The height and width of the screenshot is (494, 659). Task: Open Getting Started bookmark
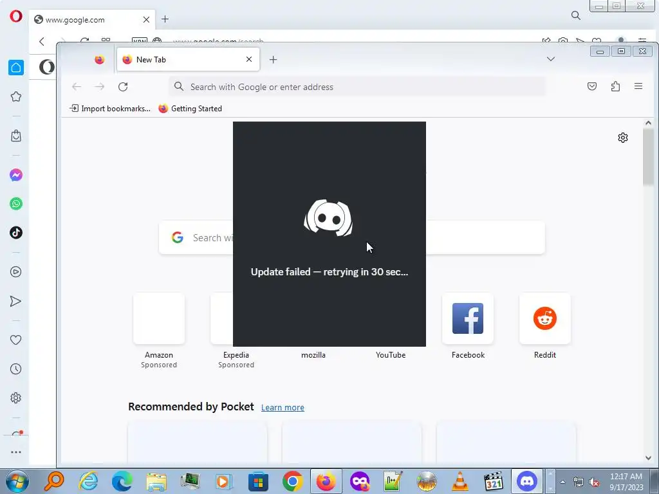click(x=190, y=108)
